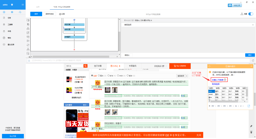Click the 取消选择 link
This screenshot has width=256, height=139.
216,84
